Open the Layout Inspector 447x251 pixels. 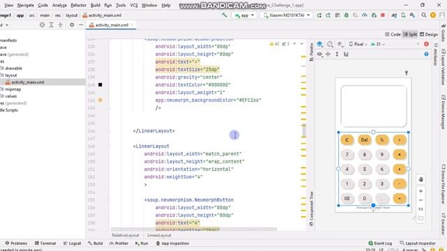(418, 243)
